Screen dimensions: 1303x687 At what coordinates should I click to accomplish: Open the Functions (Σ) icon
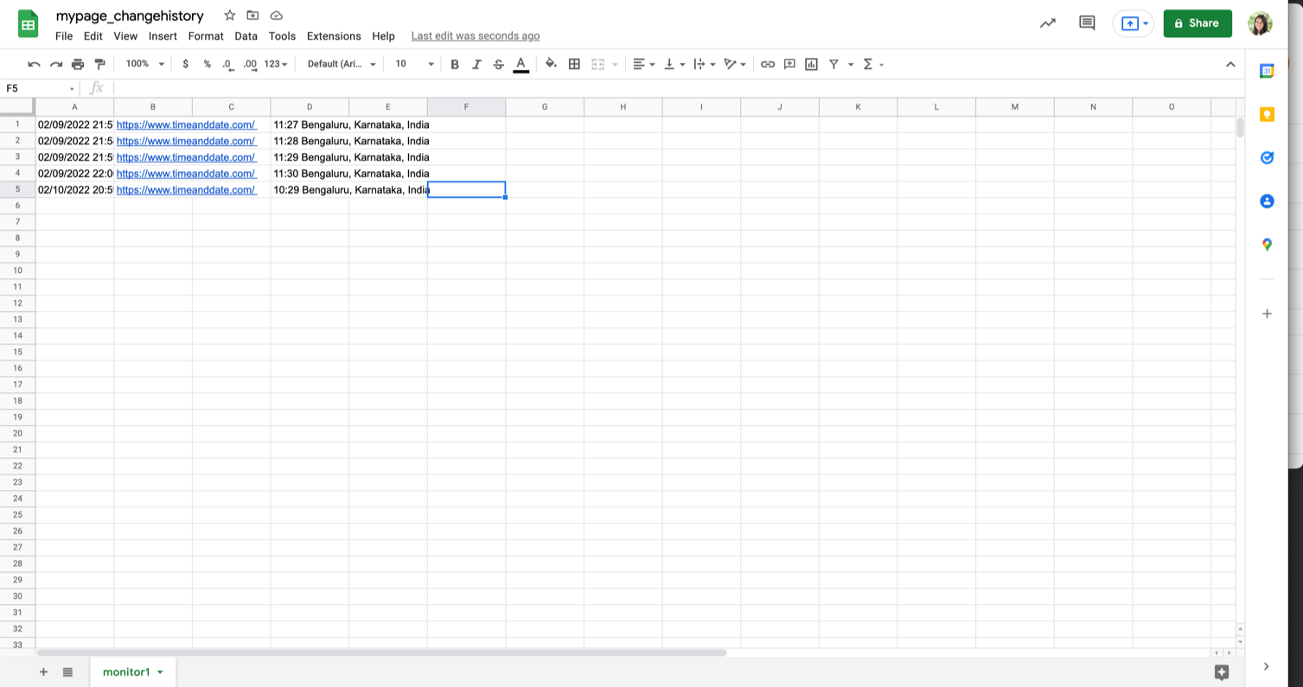pos(869,64)
